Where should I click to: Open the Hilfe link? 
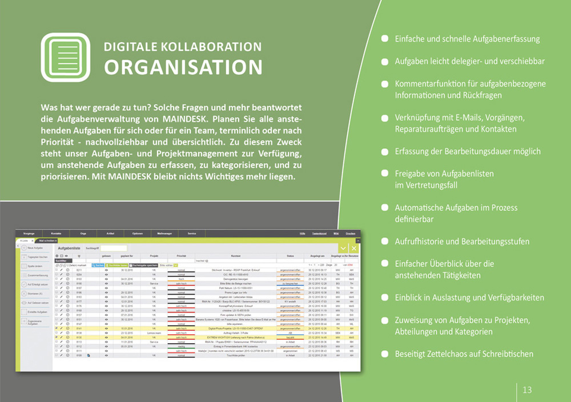(302, 234)
